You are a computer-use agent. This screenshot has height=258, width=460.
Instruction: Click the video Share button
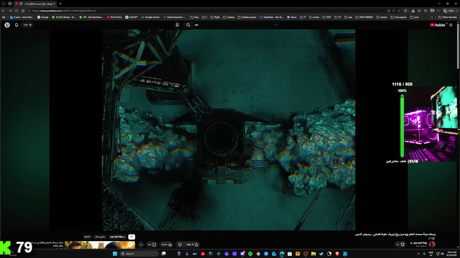point(166,245)
